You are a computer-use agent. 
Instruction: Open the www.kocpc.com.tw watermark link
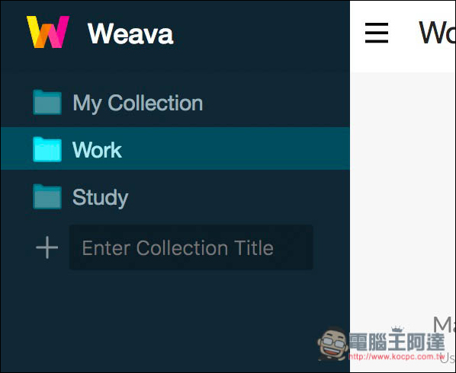[x=397, y=356]
